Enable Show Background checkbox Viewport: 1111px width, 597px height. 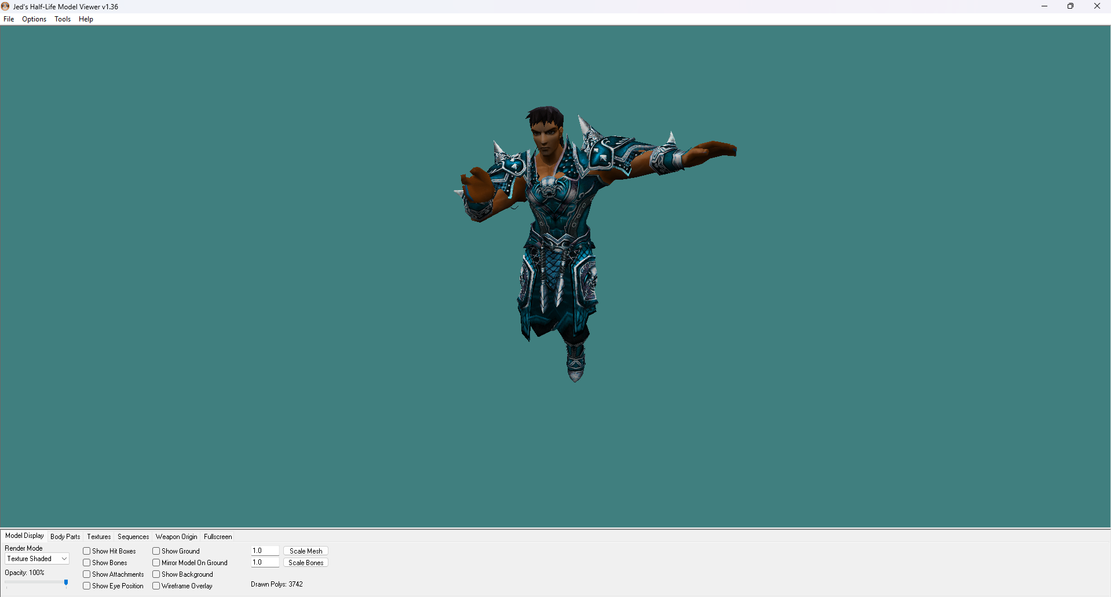(x=156, y=574)
